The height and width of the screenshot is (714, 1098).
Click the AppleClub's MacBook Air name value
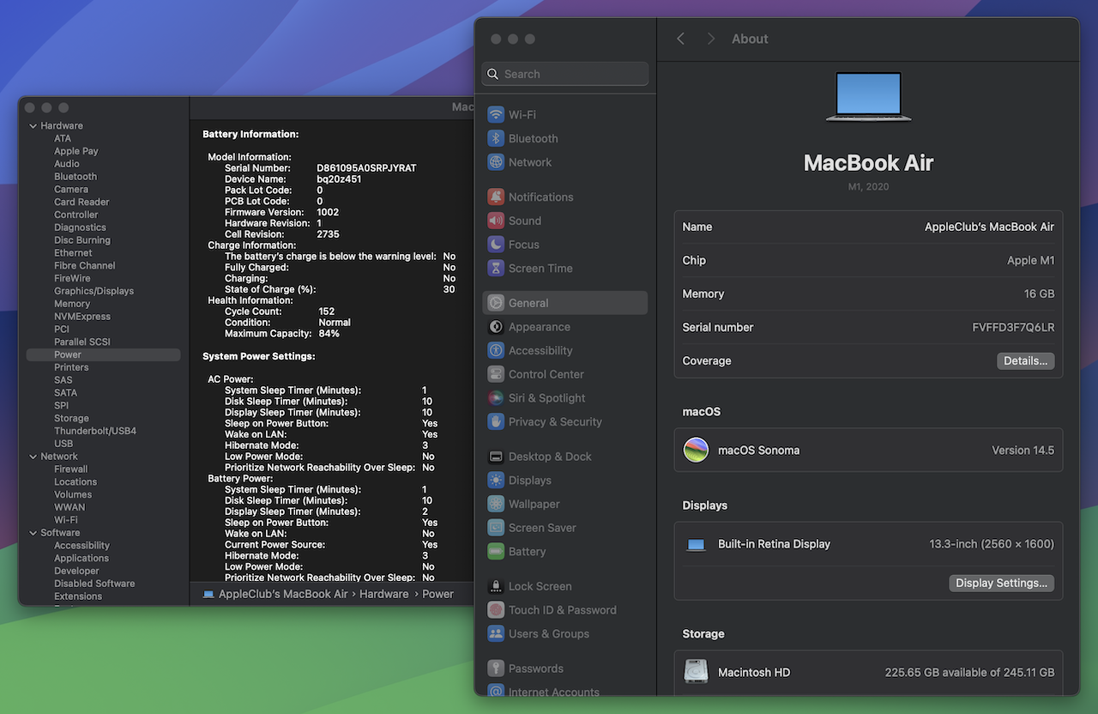tap(989, 227)
